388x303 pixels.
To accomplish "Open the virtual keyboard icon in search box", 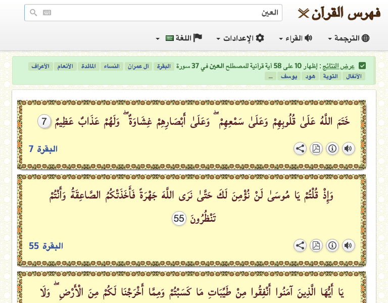I will click(47, 13).
